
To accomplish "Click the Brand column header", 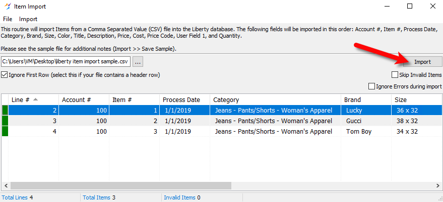I will [x=366, y=99].
